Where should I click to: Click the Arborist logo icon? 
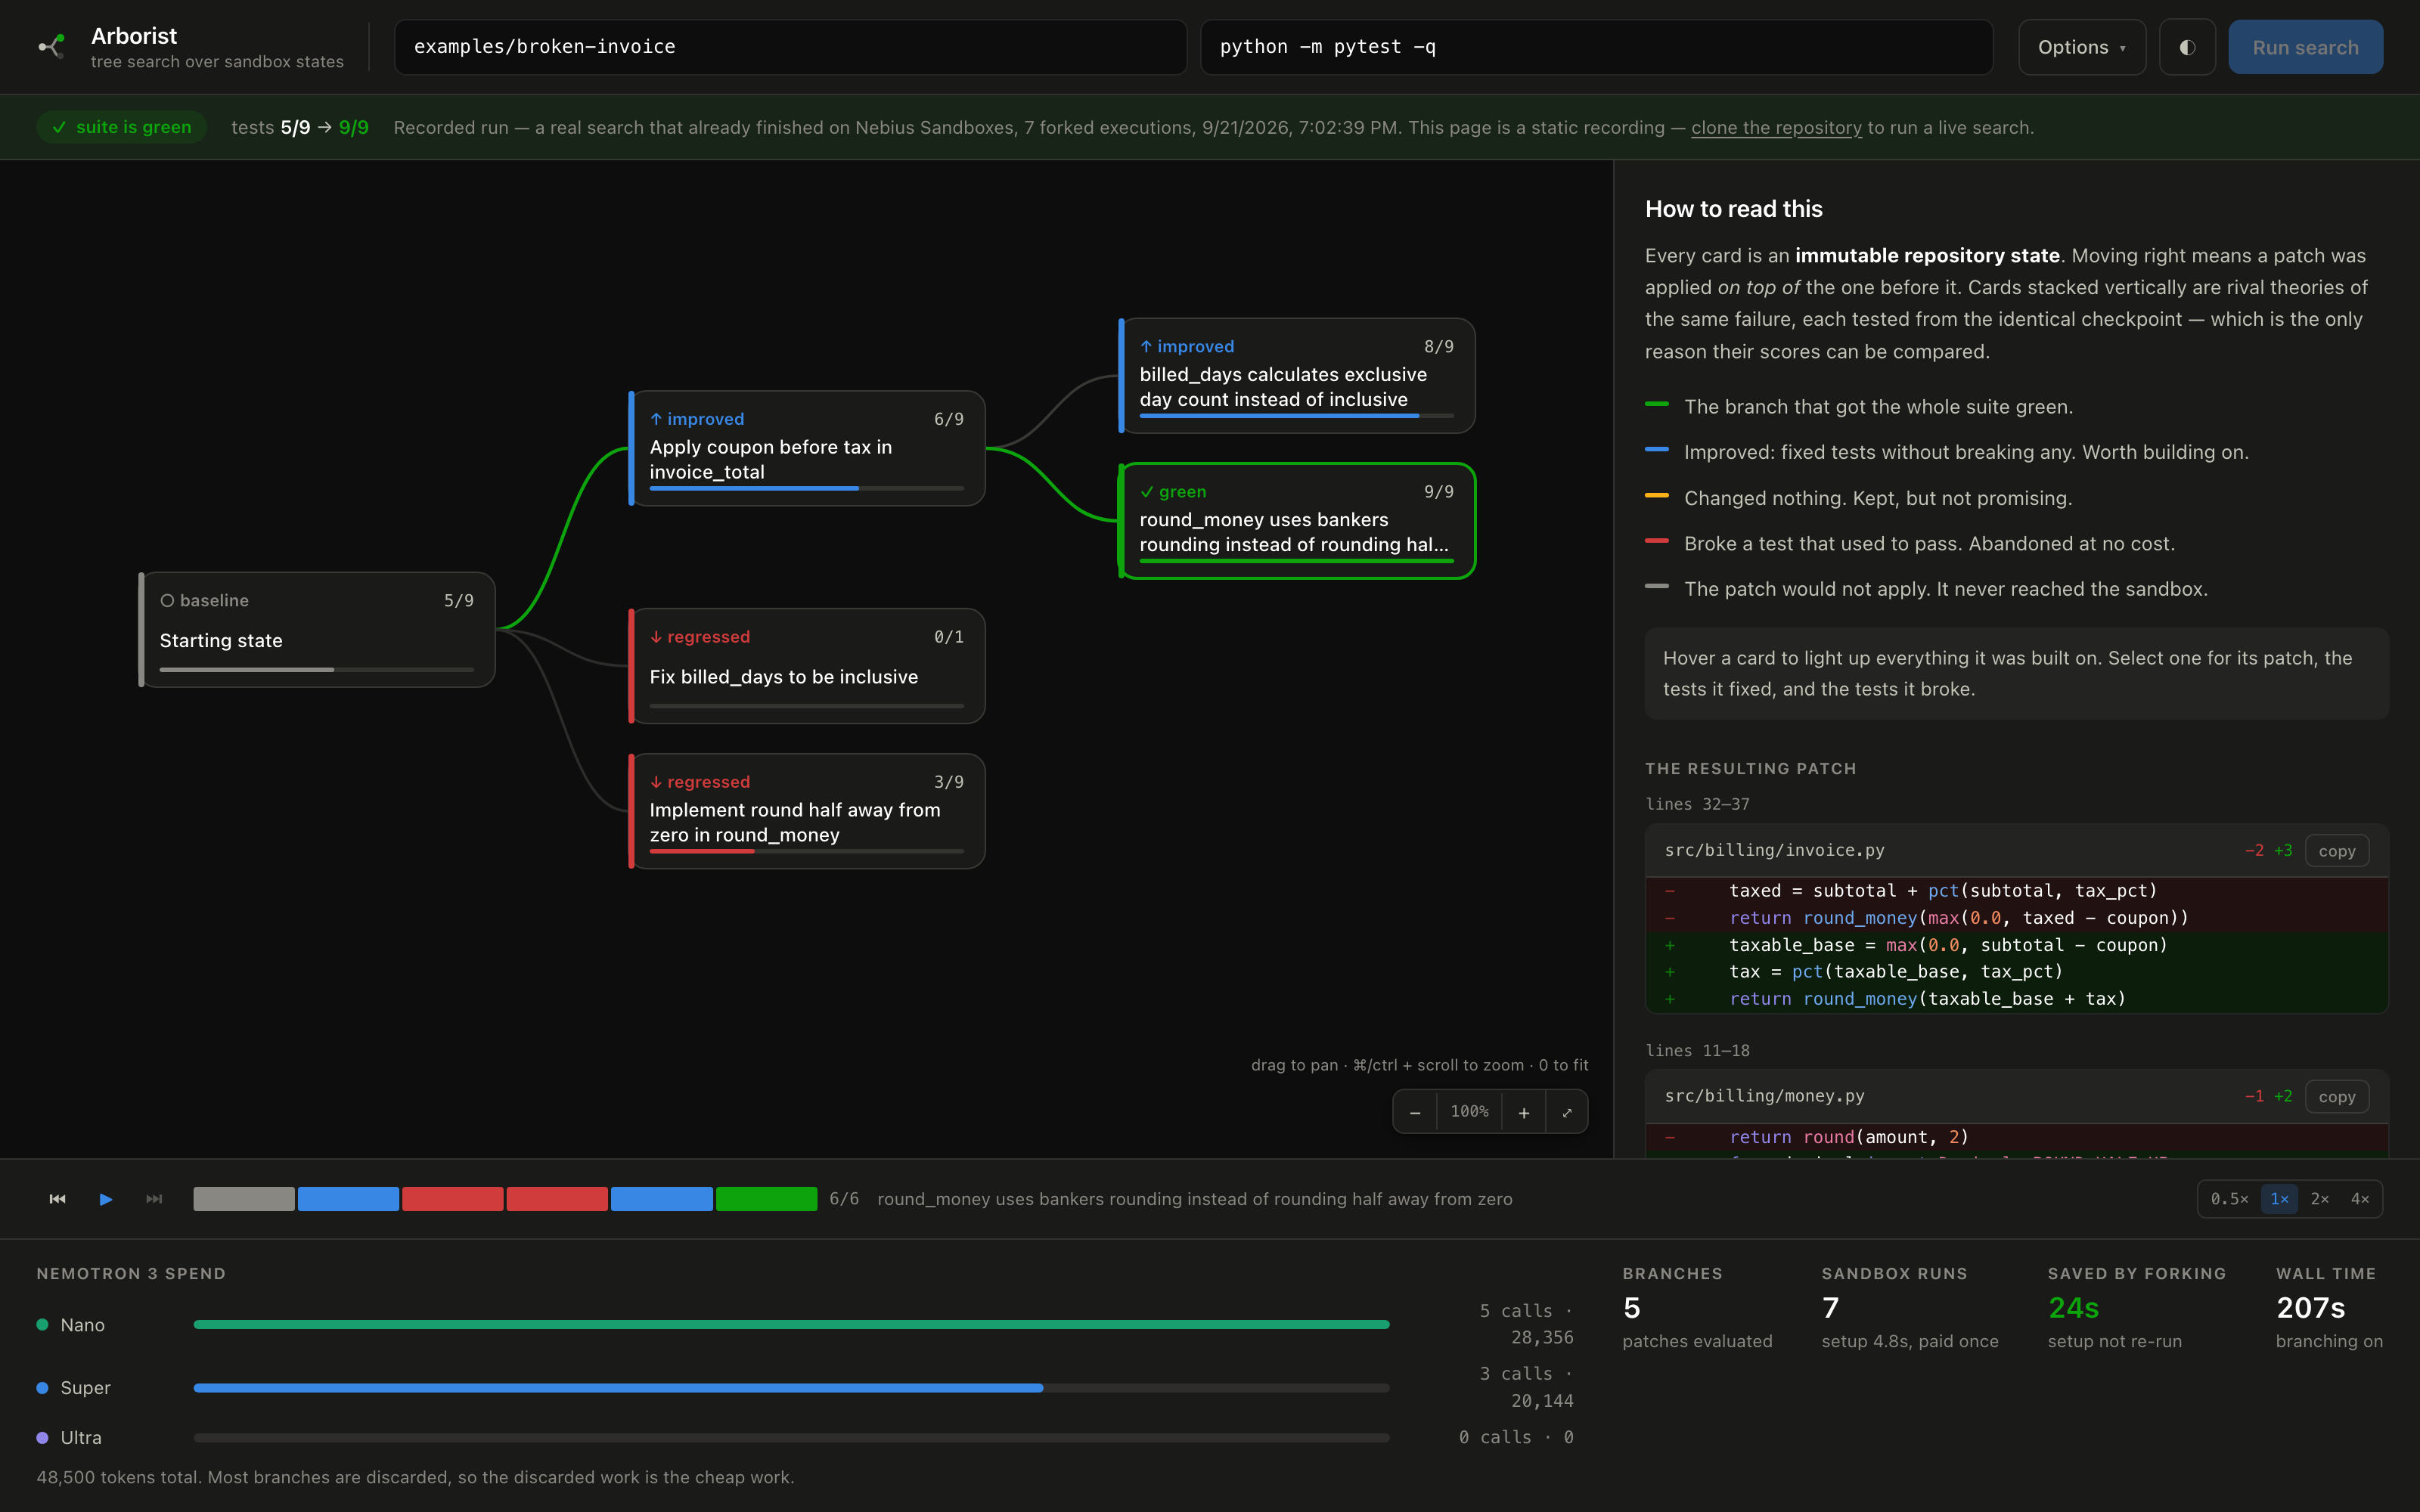point(52,46)
